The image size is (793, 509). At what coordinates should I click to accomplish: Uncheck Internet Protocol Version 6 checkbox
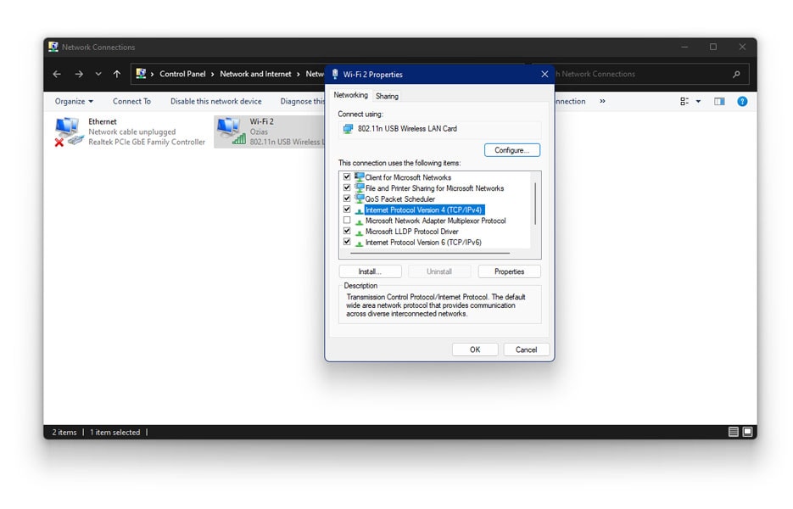347,242
